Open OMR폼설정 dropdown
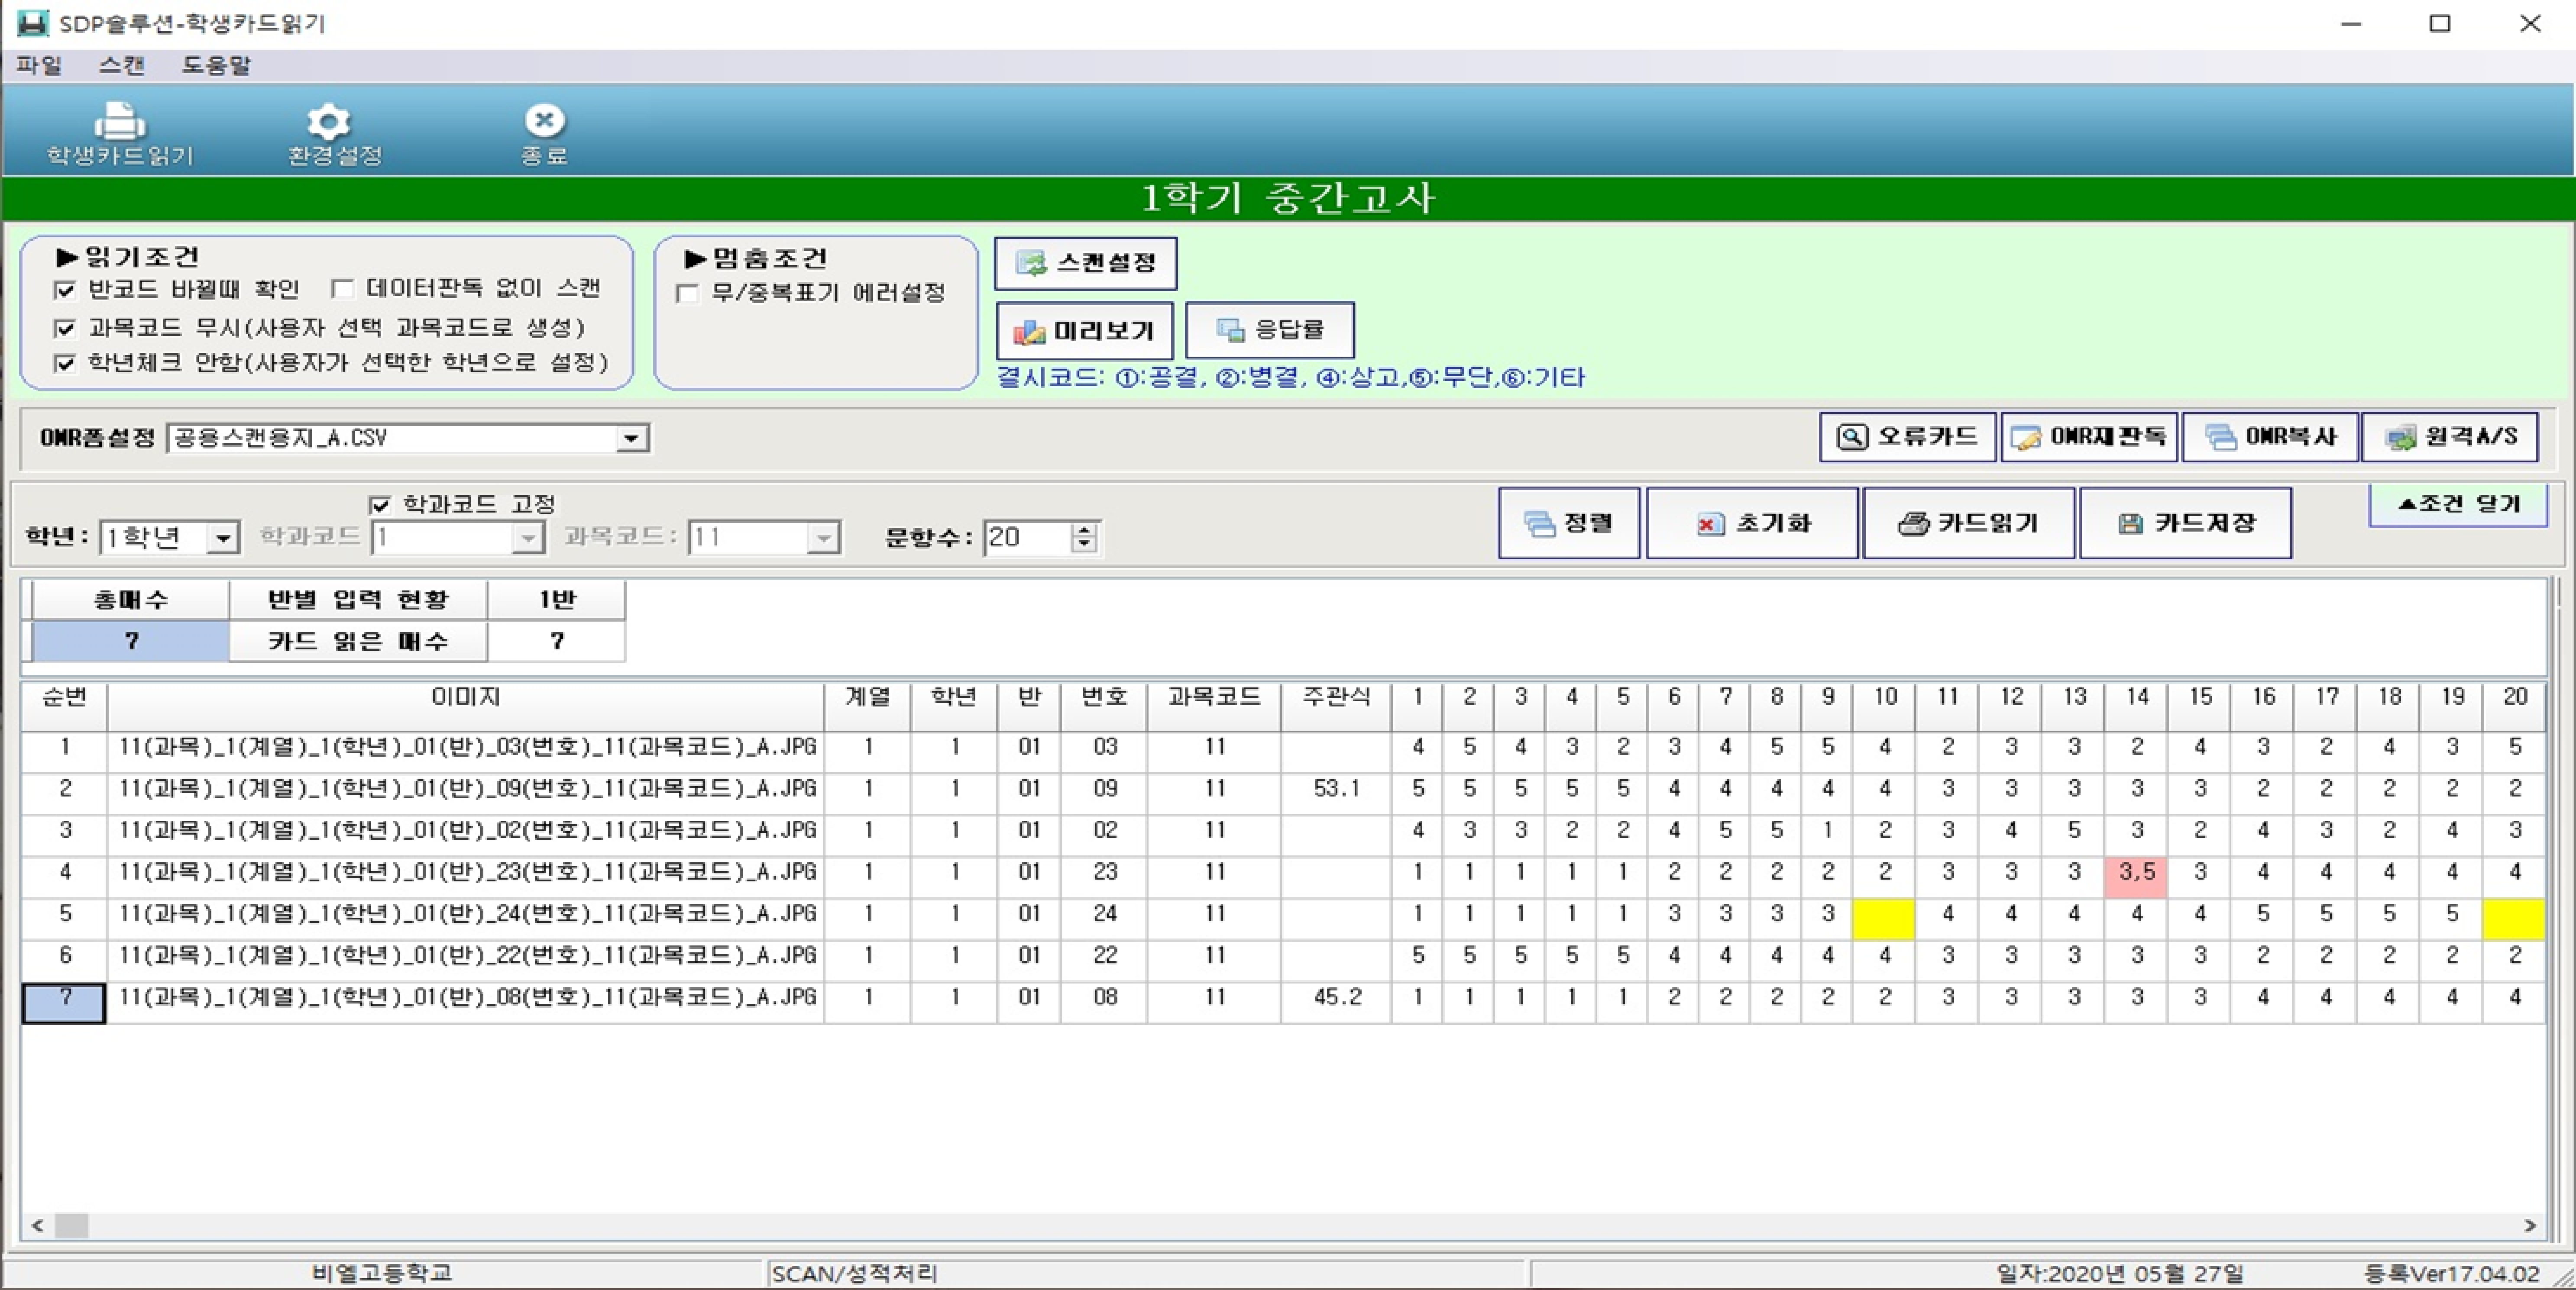Viewport: 2576px width, 1290px height. [x=631, y=438]
